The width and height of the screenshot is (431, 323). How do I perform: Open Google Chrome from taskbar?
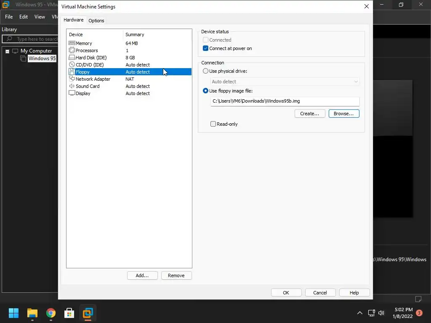(x=51, y=313)
